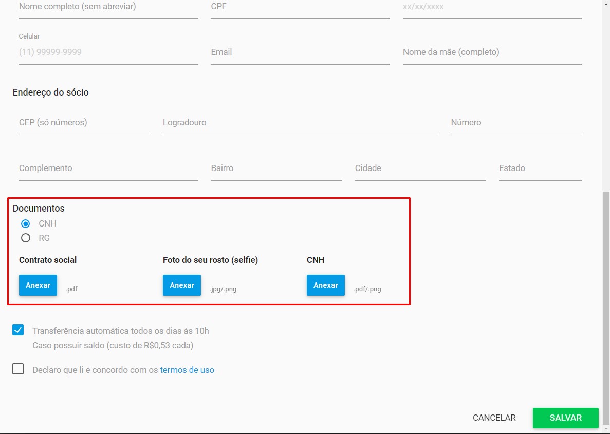
Task: Click Anexar button under Contrato social
Action: pyautogui.click(x=38, y=285)
